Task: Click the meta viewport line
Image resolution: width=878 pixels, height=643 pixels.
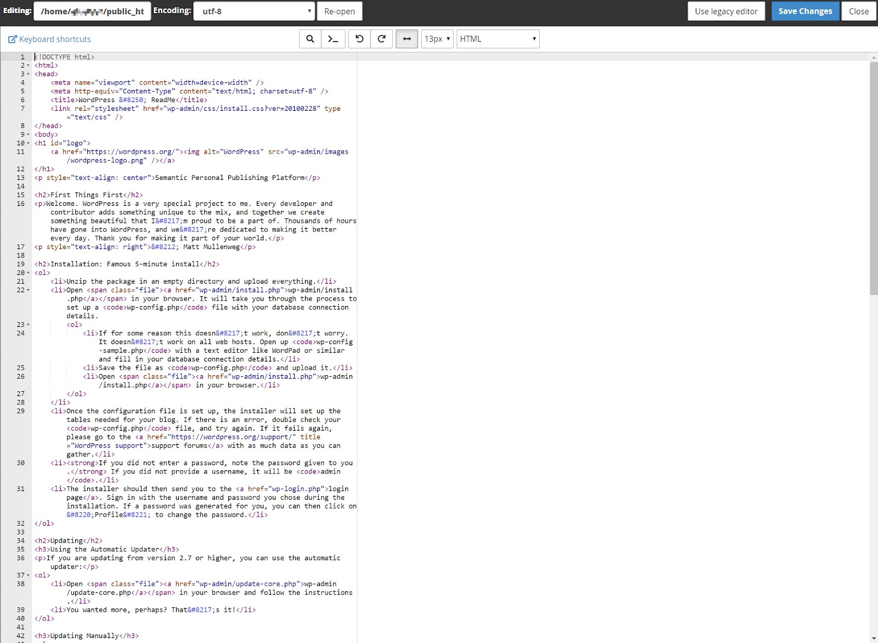Action: click(157, 83)
